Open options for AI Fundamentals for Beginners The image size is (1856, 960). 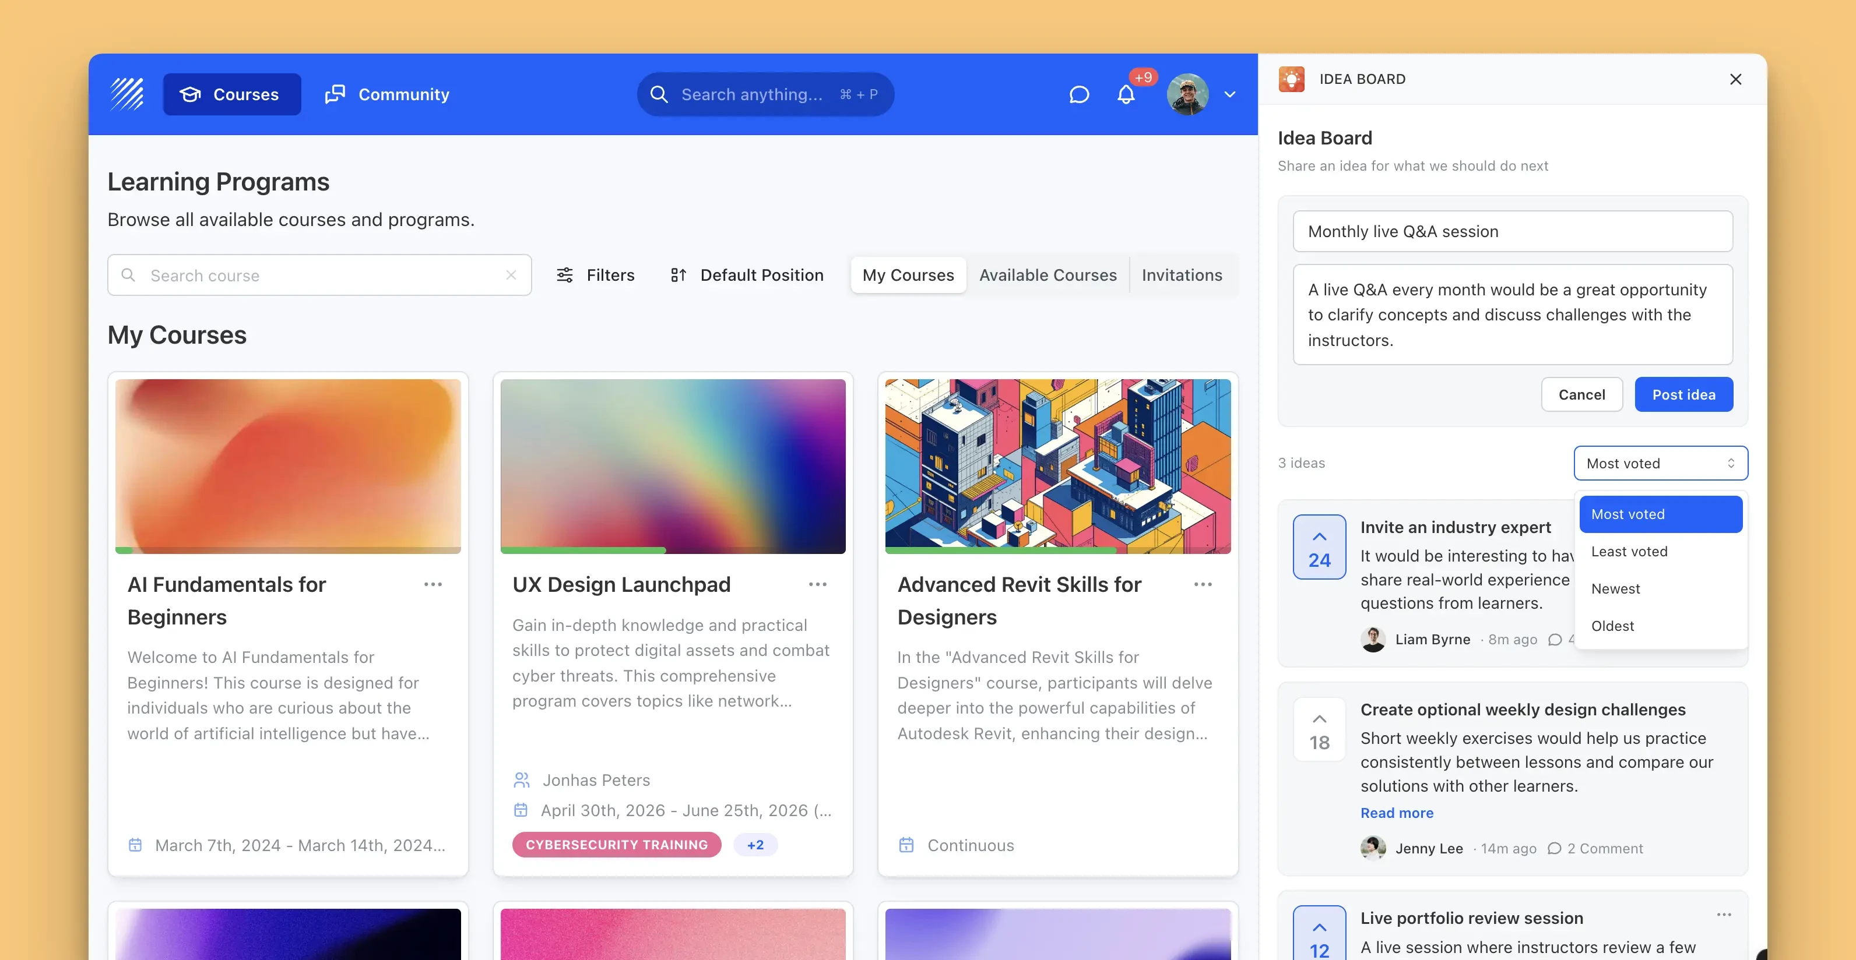433,584
